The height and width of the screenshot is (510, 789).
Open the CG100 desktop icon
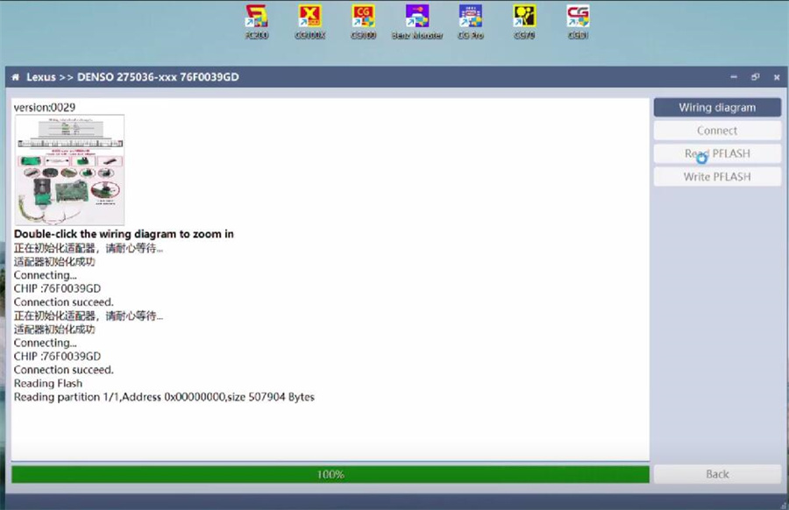(x=363, y=19)
